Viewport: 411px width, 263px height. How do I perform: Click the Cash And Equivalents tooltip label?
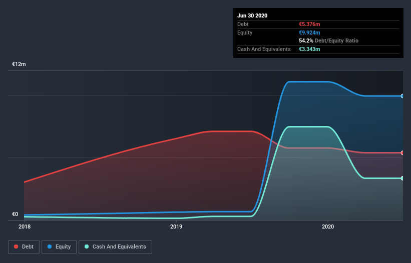tap(264, 49)
